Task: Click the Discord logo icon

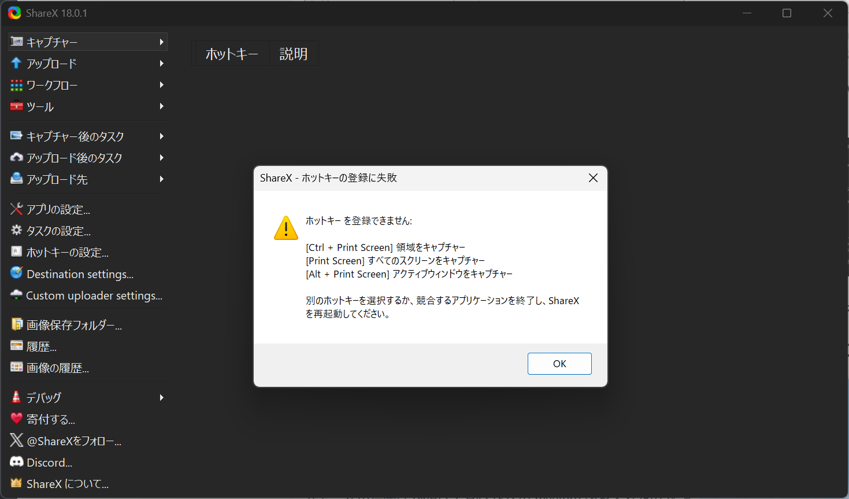Action: pos(16,462)
